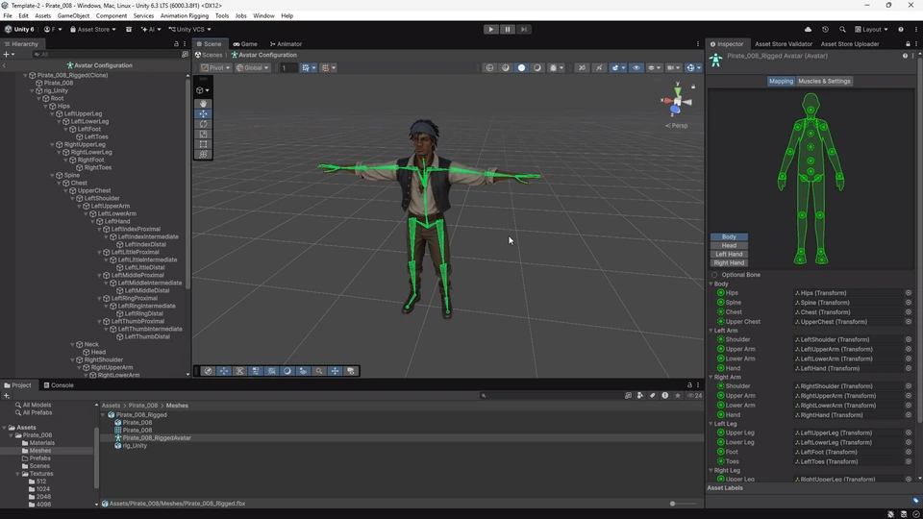The width and height of the screenshot is (923, 519).
Task: Open the Pivot dropdown
Action: pyautogui.click(x=214, y=67)
